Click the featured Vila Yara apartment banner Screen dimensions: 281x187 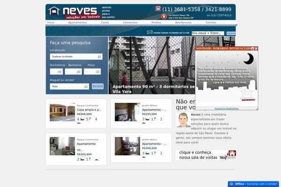click(x=152, y=65)
